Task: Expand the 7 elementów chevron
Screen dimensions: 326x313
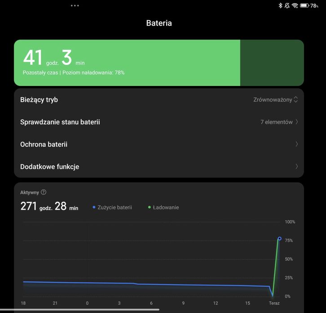Action: click(x=297, y=122)
